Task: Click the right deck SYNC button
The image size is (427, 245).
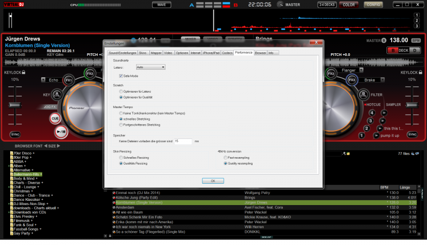Action: (x=412, y=134)
